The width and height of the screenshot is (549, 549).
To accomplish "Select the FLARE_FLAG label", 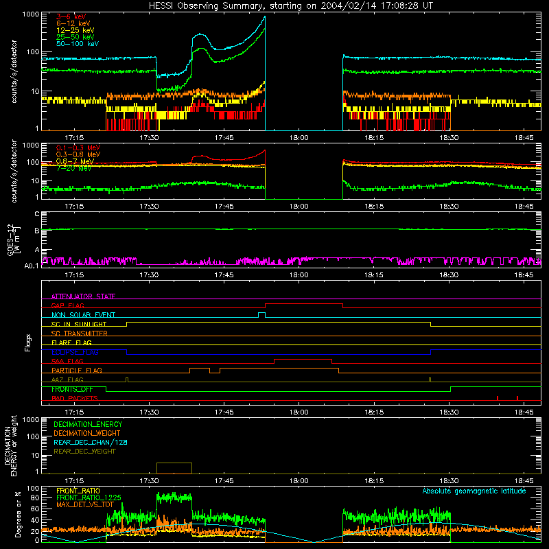I will coord(71,342).
